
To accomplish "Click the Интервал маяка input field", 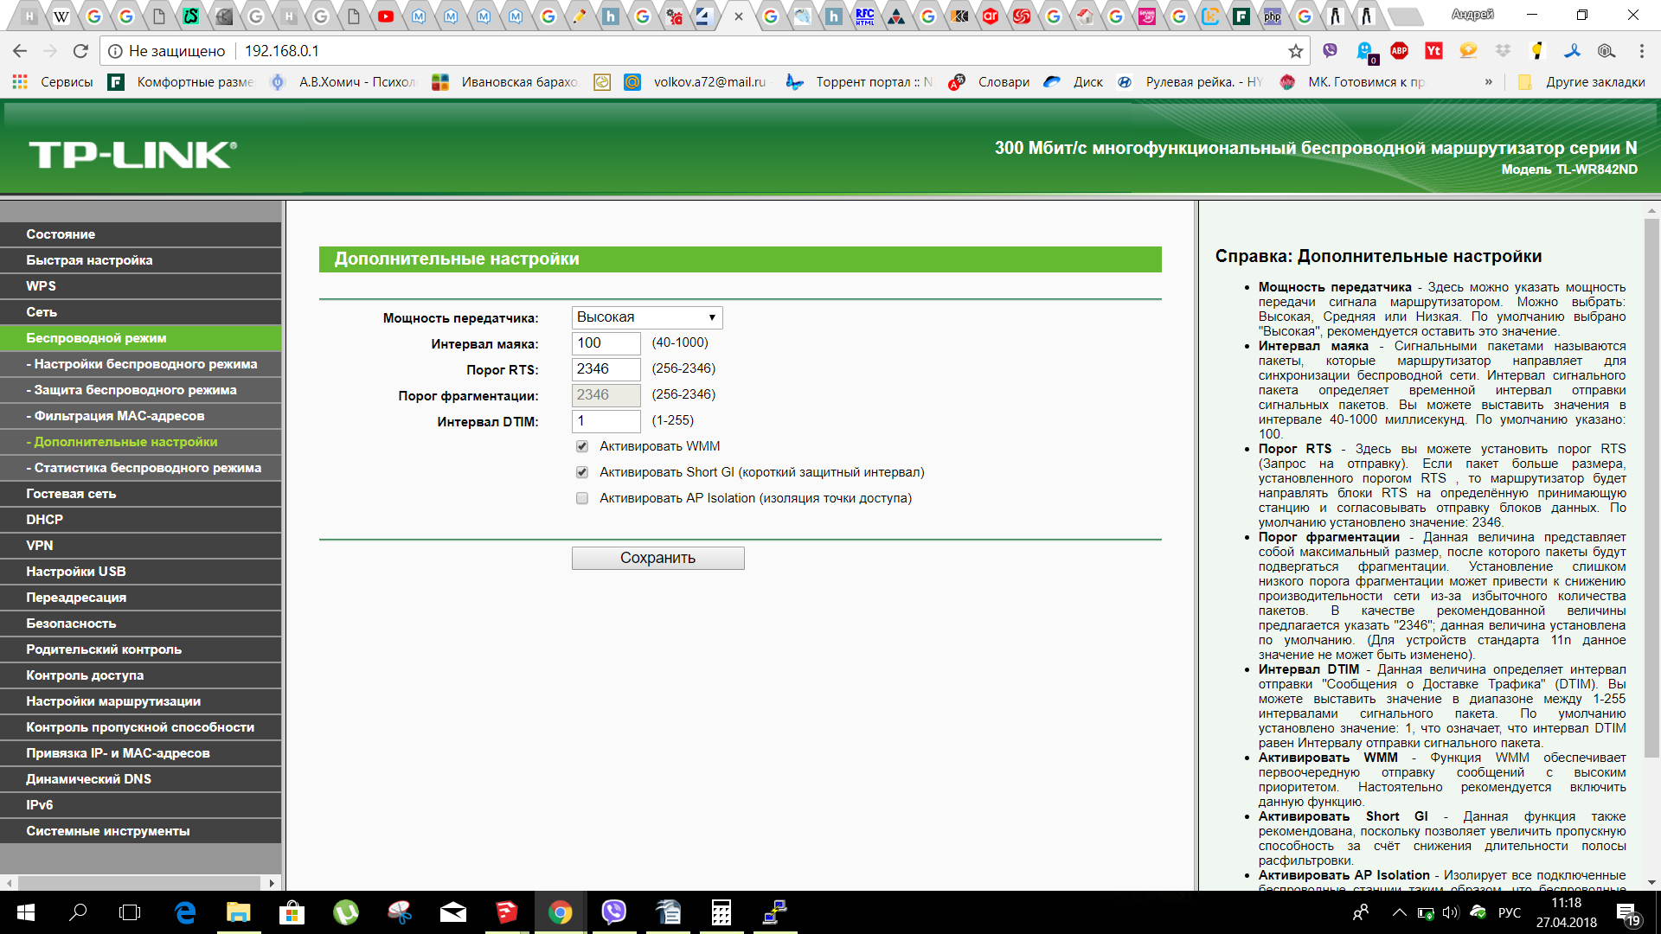I will click(606, 343).
